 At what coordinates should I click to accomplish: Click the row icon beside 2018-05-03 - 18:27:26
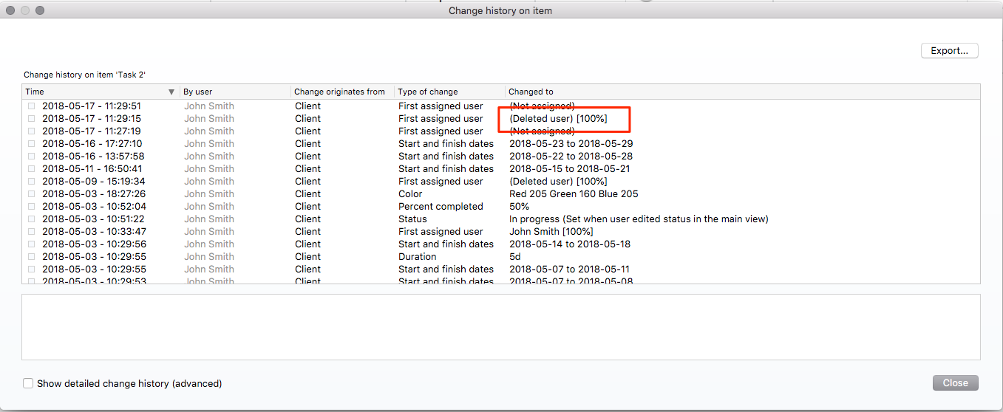pyautogui.click(x=31, y=194)
